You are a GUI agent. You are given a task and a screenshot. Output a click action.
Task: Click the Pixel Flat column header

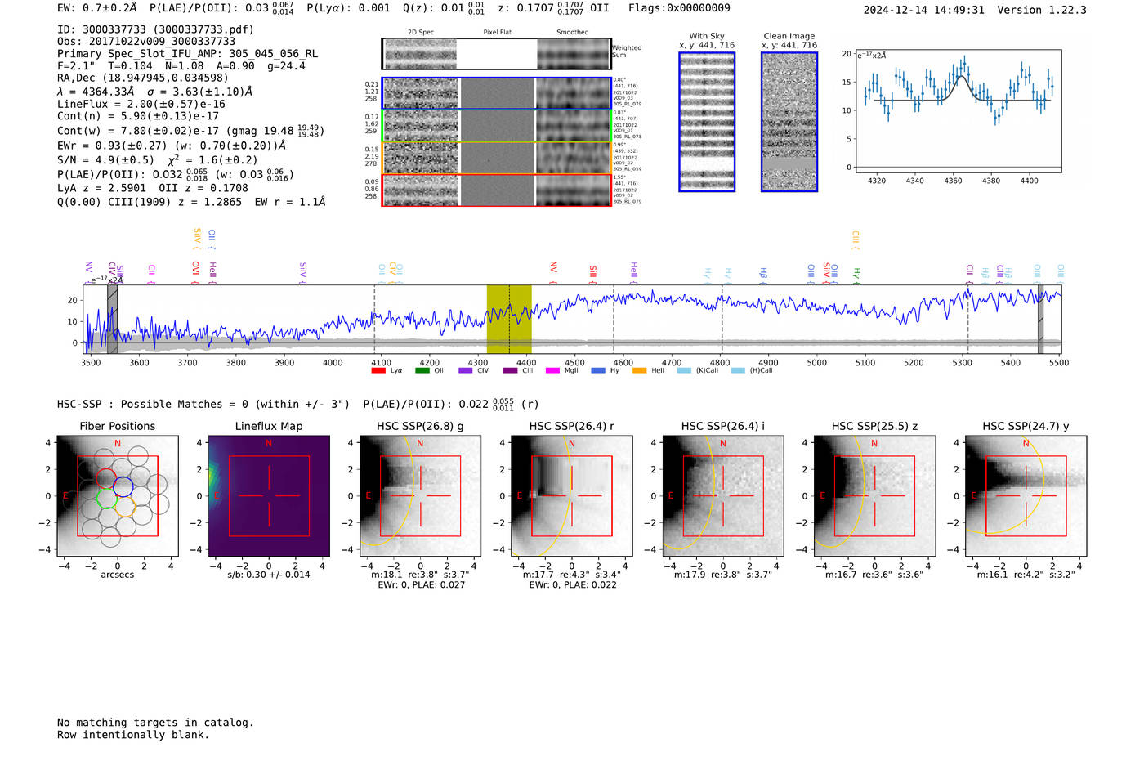point(498,33)
